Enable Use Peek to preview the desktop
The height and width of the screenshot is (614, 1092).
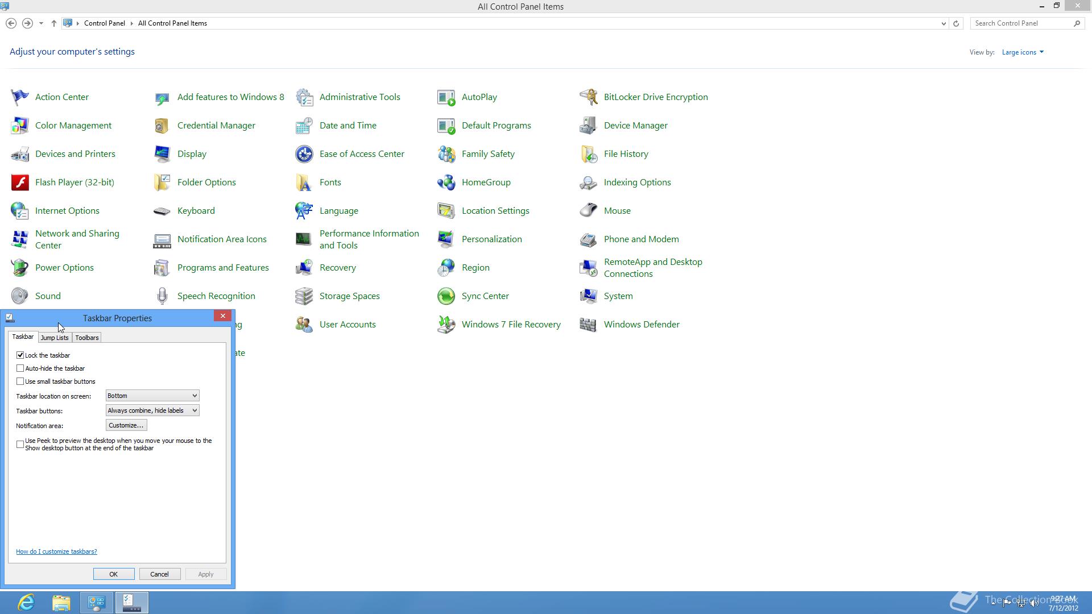point(20,445)
